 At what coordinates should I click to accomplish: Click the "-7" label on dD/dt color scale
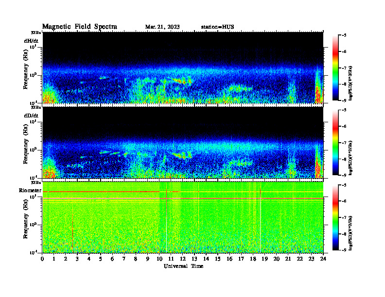coord(344,143)
